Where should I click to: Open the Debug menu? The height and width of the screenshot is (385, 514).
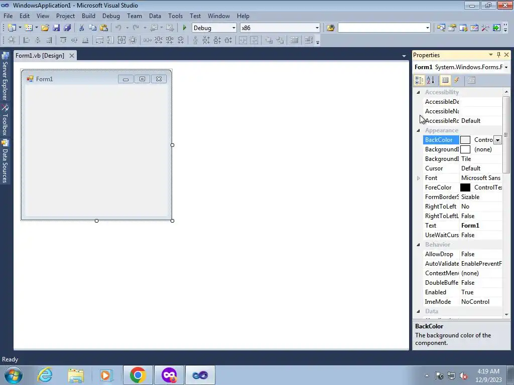pyautogui.click(x=111, y=16)
